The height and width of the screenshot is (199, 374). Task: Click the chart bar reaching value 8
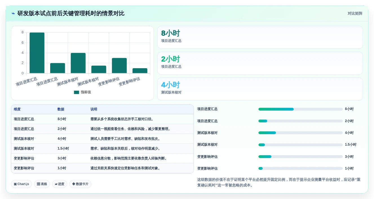coord(37,53)
